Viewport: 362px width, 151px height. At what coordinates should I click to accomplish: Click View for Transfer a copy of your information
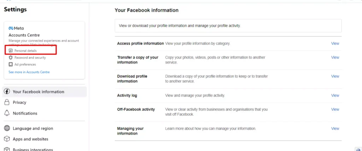click(335, 58)
